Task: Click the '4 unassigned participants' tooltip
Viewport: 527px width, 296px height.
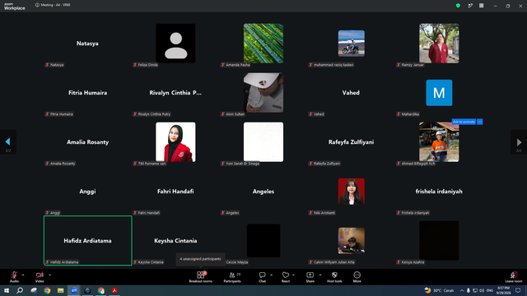Action: click(x=200, y=259)
